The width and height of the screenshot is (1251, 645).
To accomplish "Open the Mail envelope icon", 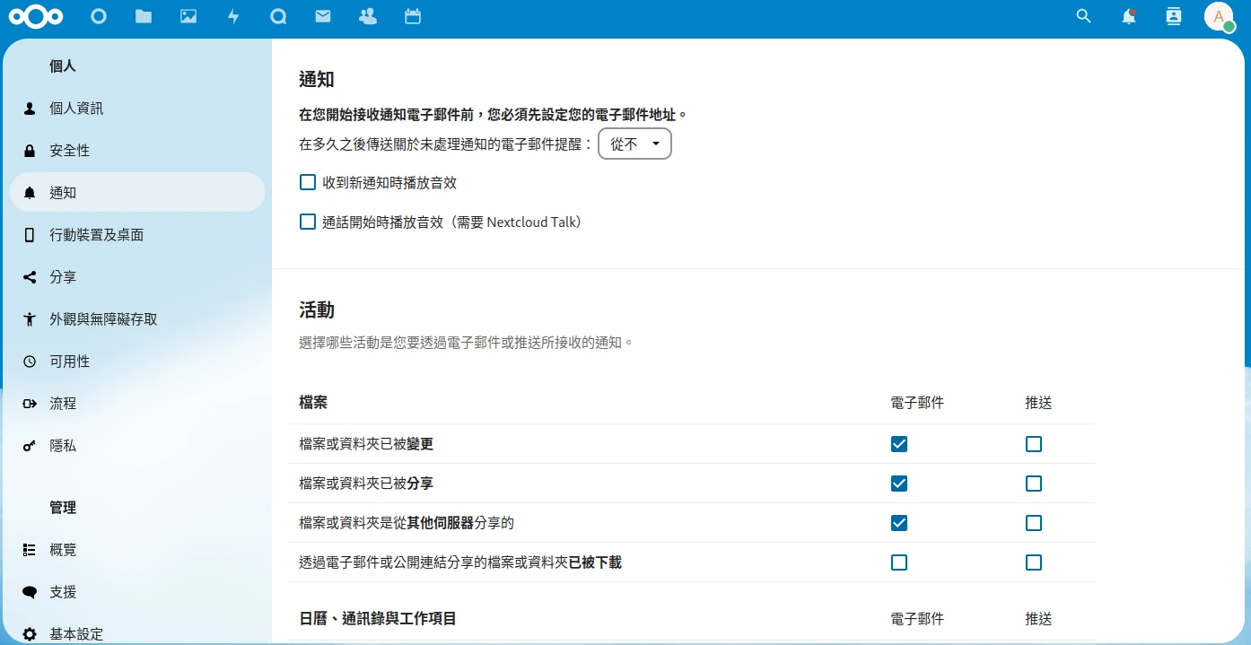I will point(323,16).
